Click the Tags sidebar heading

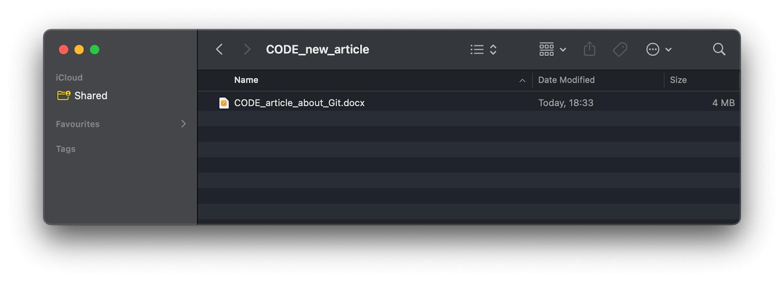click(x=66, y=149)
